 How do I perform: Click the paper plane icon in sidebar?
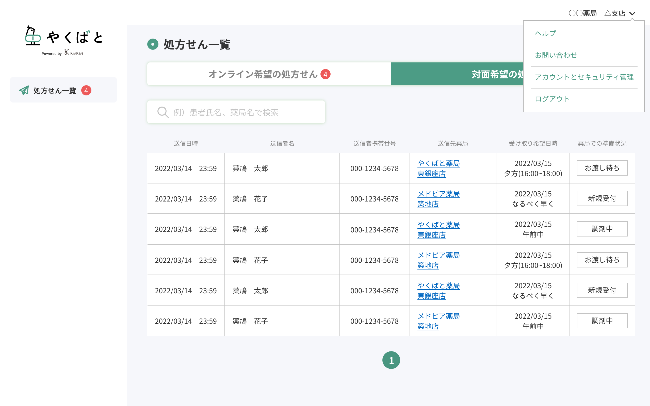coord(24,91)
